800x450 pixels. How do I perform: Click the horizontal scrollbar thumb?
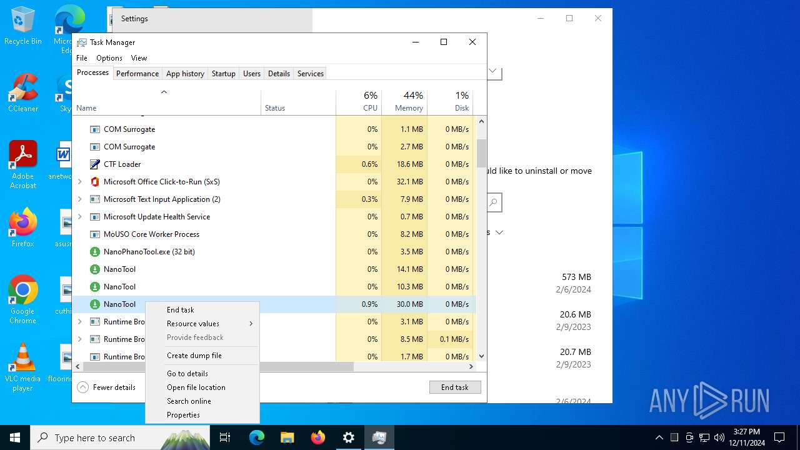(218, 367)
